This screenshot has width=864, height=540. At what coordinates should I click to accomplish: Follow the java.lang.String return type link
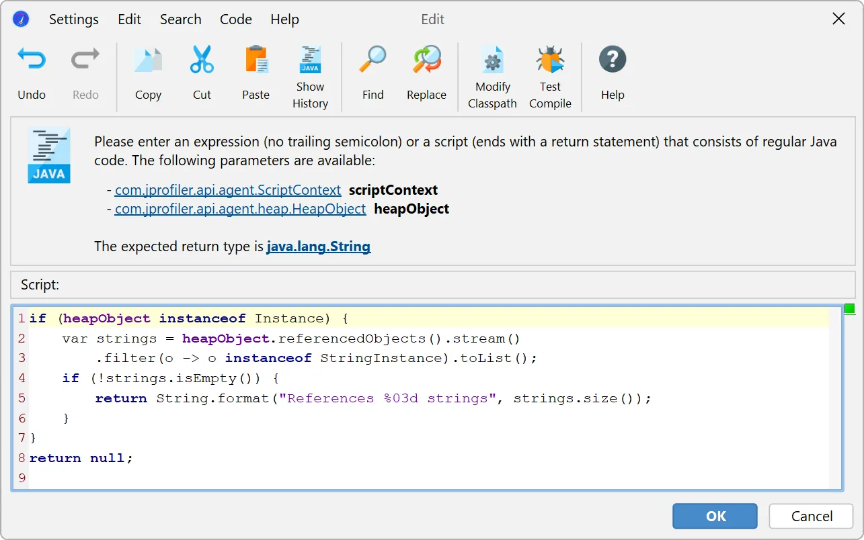pos(319,246)
